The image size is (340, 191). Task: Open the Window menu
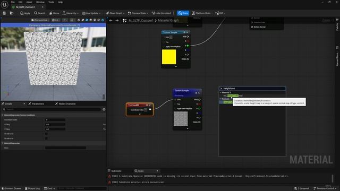tap(40, 2)
